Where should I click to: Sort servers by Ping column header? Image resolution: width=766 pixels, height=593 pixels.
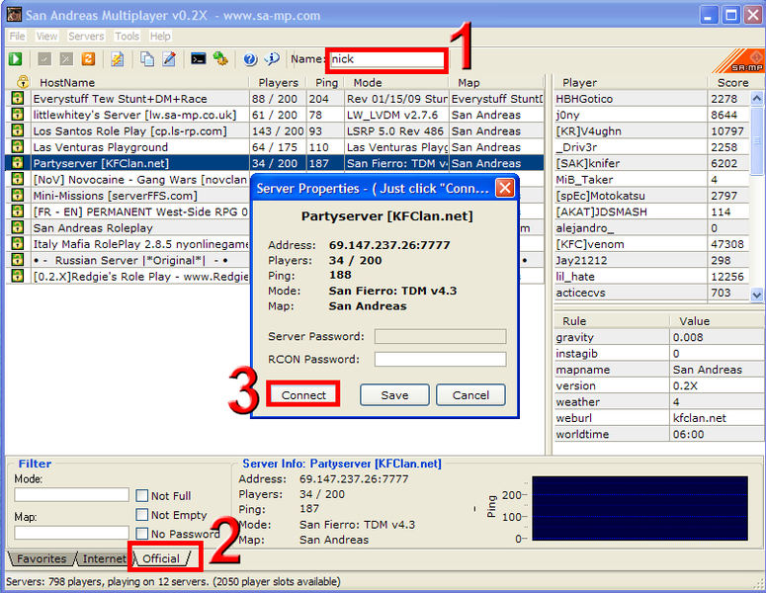pos(326,83)
